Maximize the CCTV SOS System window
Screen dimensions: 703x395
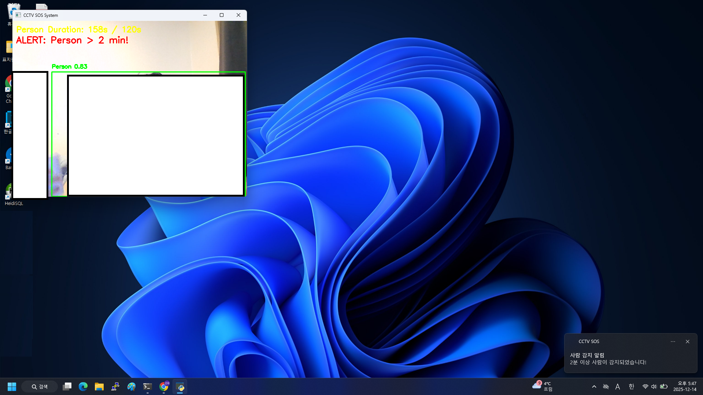point(222,15)
